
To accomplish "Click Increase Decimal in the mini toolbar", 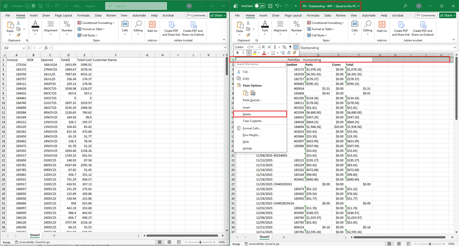I will pyautogui.click(x=282, y=53).
